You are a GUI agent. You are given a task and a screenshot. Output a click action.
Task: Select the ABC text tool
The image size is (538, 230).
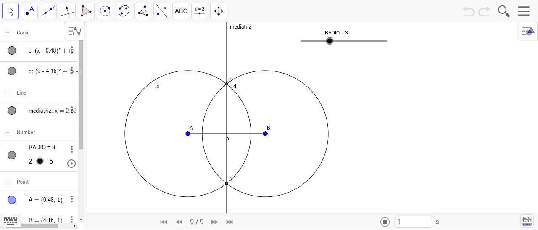pyautogui.click(x=181, y=11)
